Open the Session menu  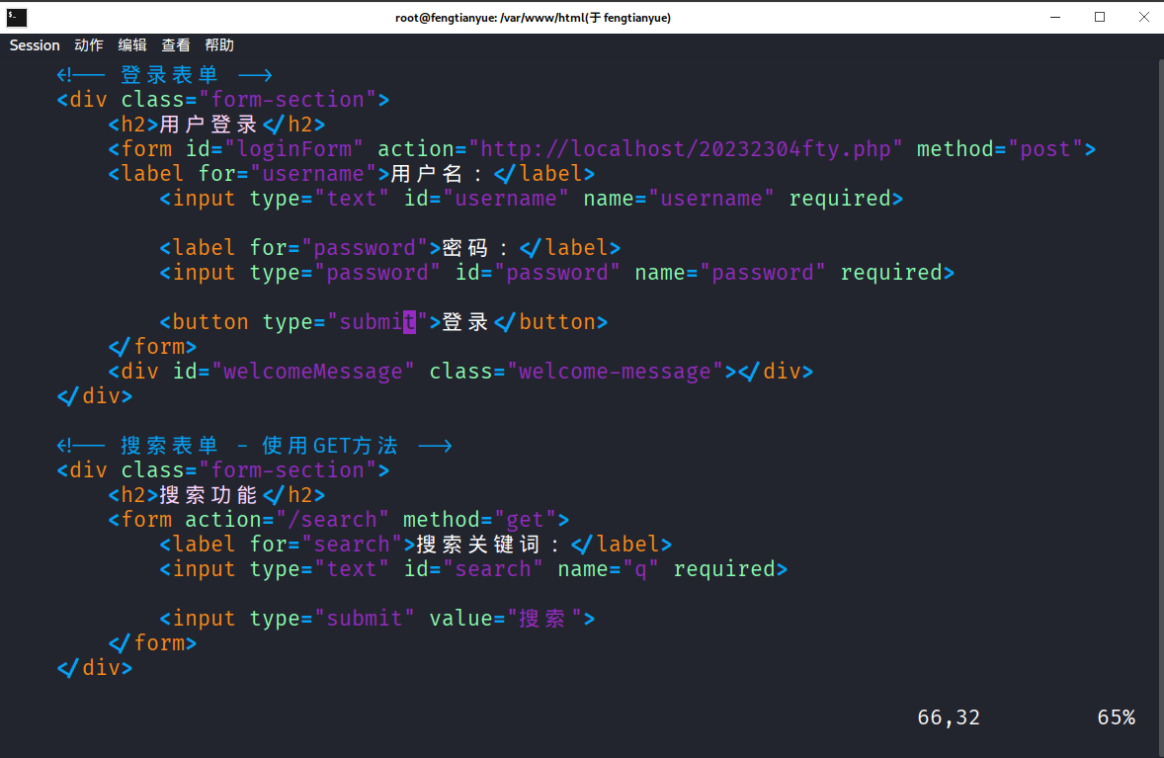pyautogui.click(x=35, y=45)
